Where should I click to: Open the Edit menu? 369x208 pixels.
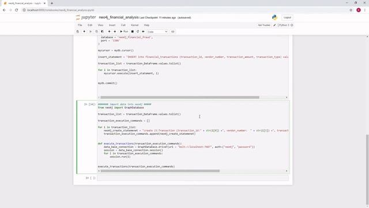point(90,25)
